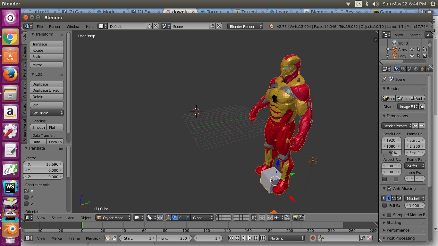Enable the Y constraint axis checkbox

pyautogui.click(x=27, y=197)
